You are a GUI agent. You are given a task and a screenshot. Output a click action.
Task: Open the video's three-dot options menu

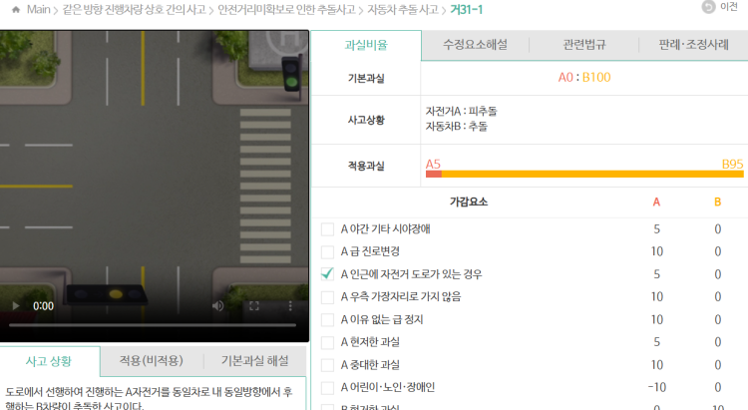coord(291,306)
